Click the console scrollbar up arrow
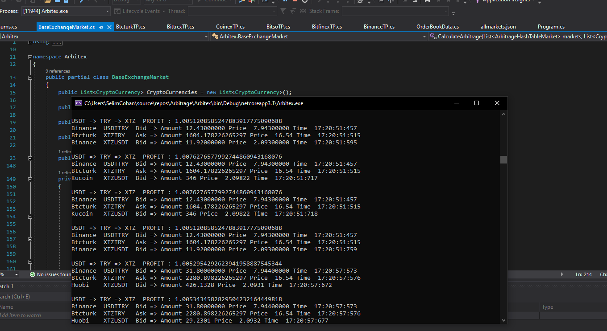The width and height of the screenshot is (607, 331). coord(503,114)
